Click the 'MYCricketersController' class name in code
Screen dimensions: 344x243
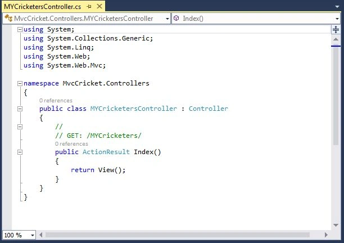click(134, 109)
